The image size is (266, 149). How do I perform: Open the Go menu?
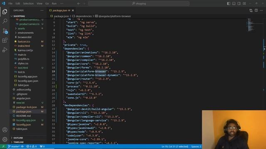pos(47,4)
